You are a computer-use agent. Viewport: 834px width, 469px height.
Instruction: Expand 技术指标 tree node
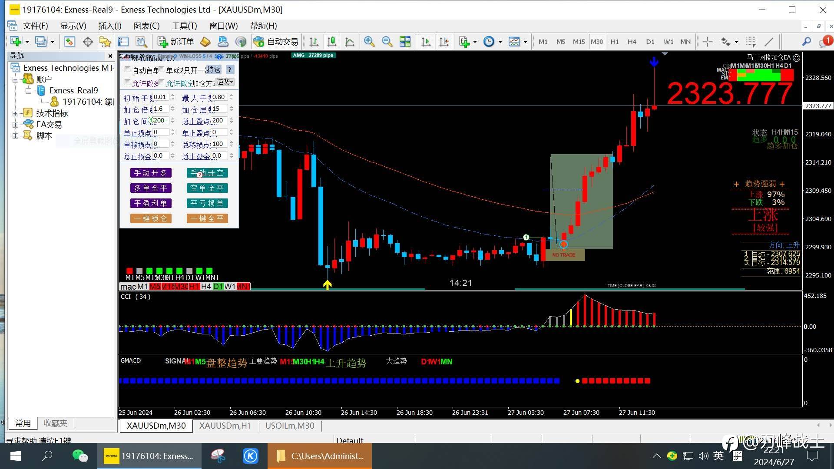(x=15, y=113)
